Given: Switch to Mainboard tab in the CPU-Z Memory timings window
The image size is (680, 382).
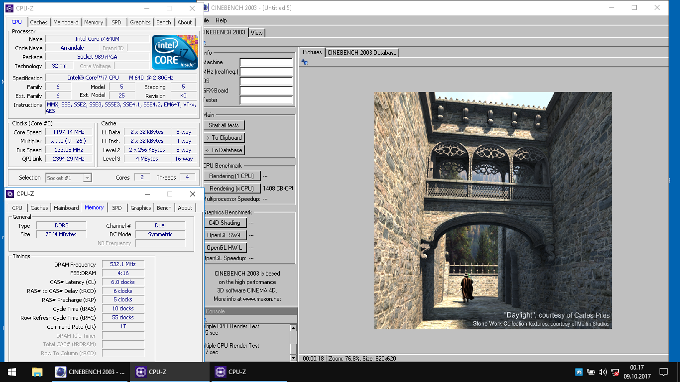Looking at the screenshot, I should [x=66, y=208].
